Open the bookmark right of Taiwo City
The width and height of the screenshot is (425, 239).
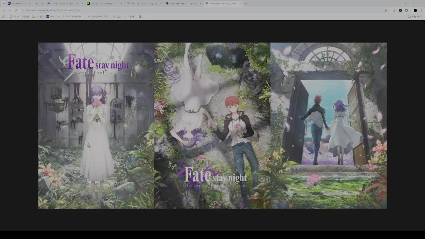tap(72, 16)
